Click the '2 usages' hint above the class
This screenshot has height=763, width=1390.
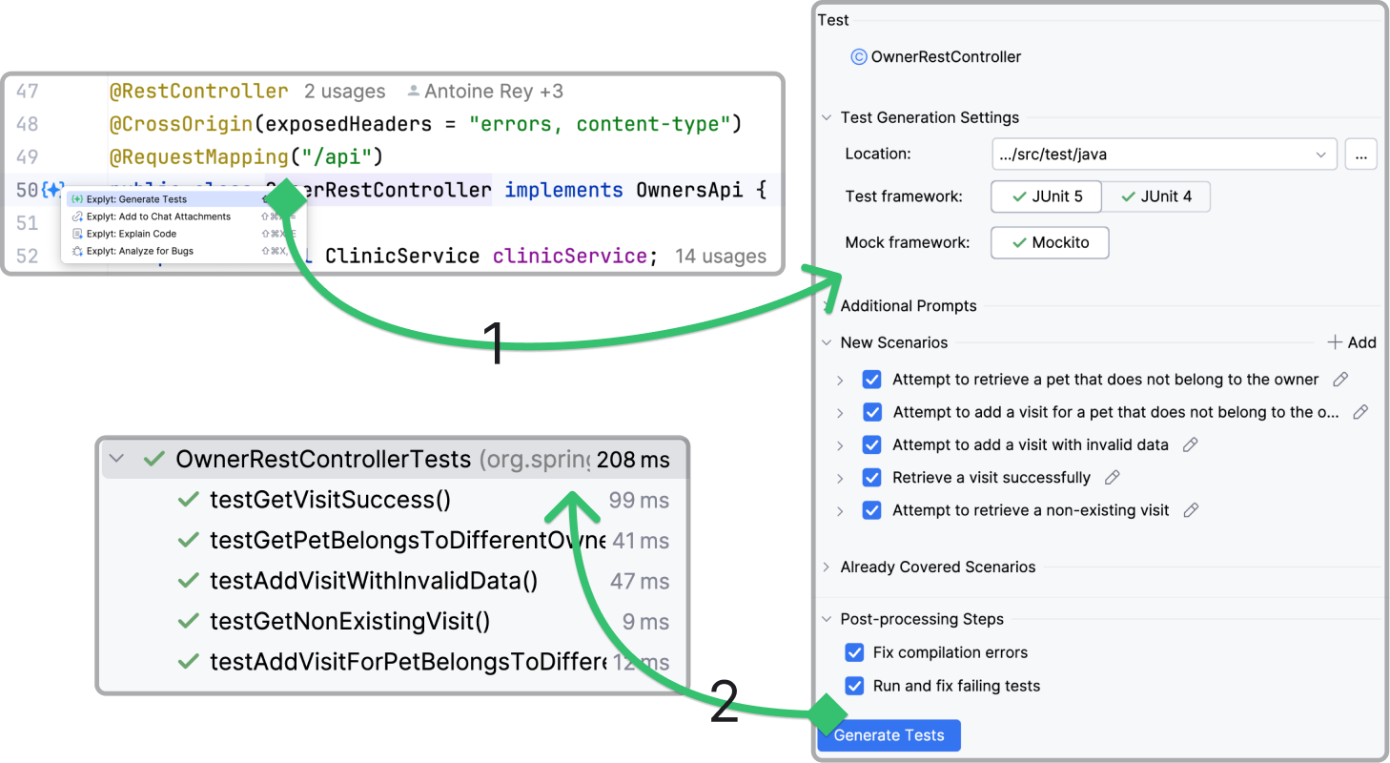coord(345,92)
